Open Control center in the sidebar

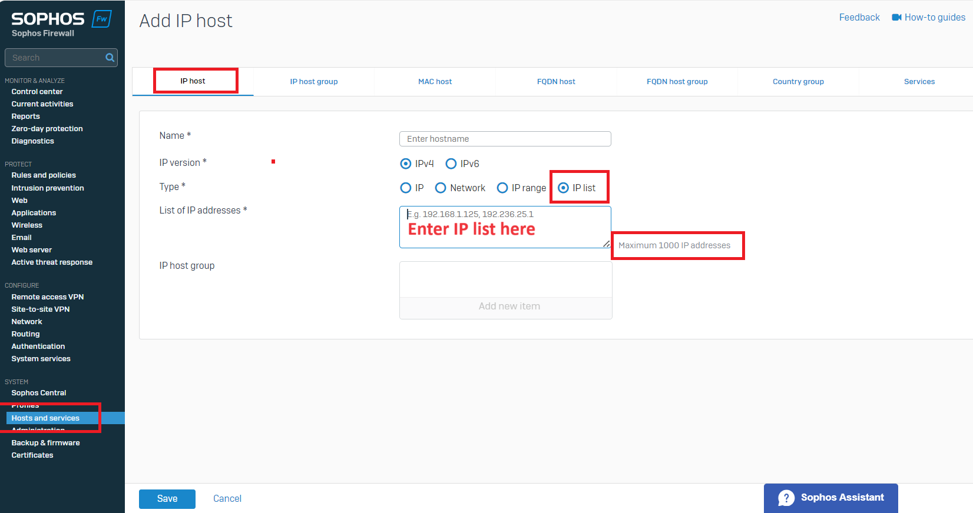pos(37,92)
